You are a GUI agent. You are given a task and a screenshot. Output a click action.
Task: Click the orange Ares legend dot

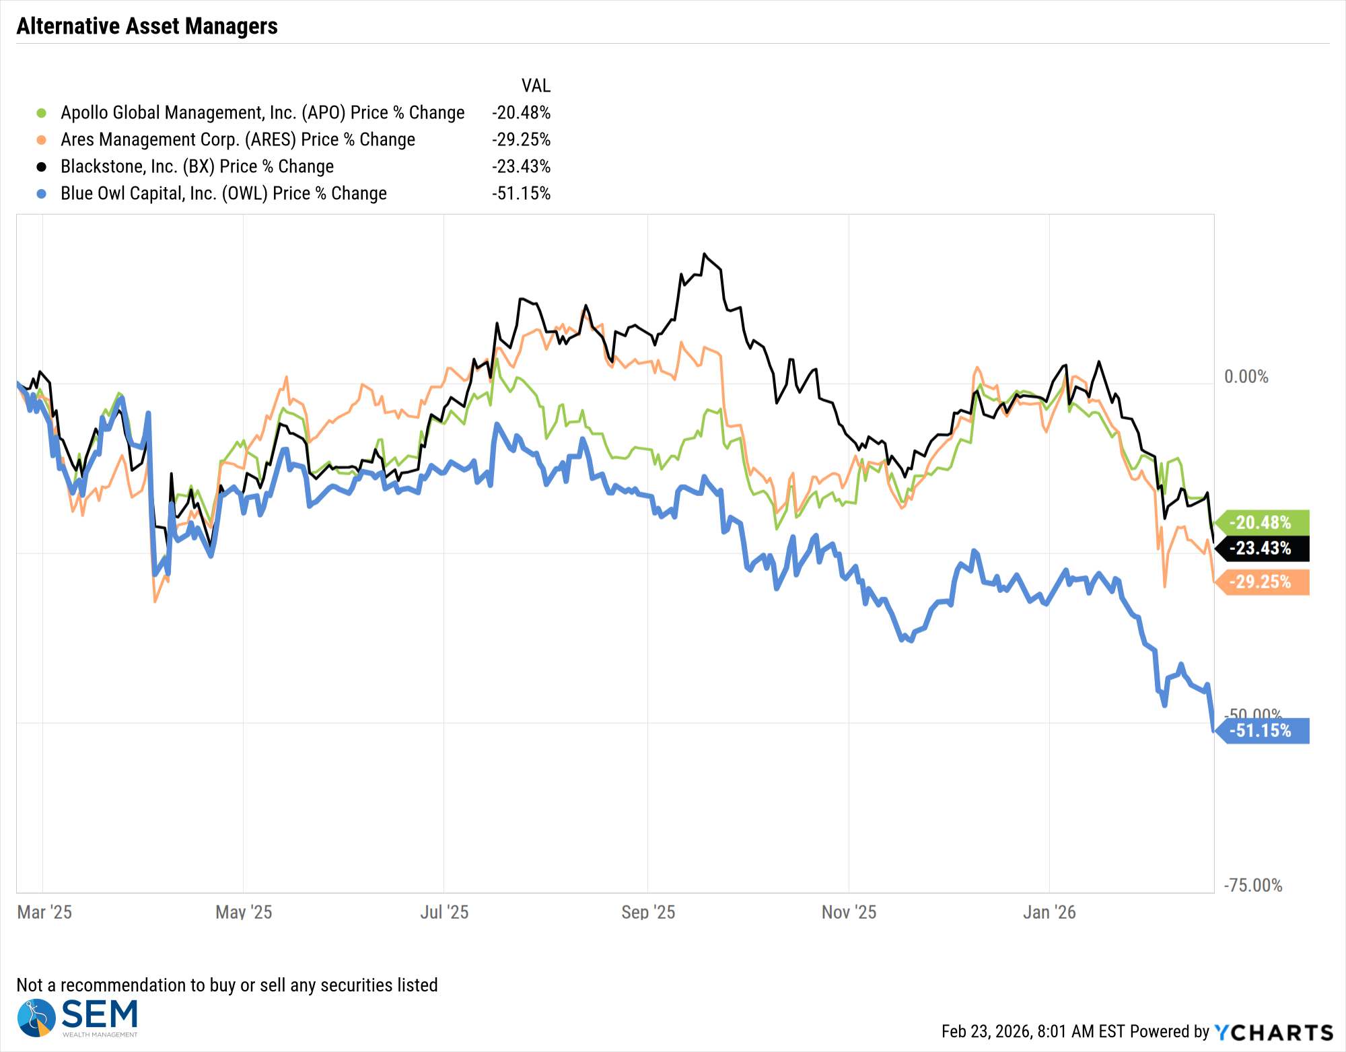[x=42, y=140]
